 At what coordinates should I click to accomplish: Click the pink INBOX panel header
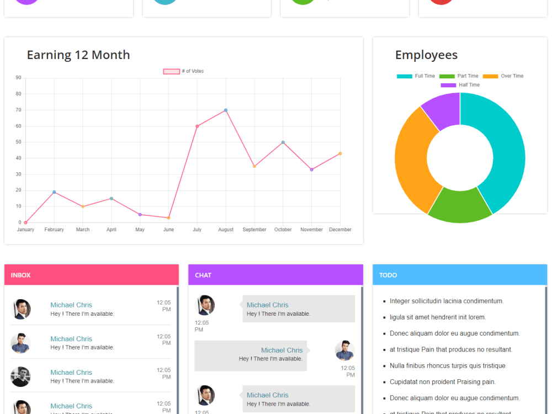tap(91, 275)
